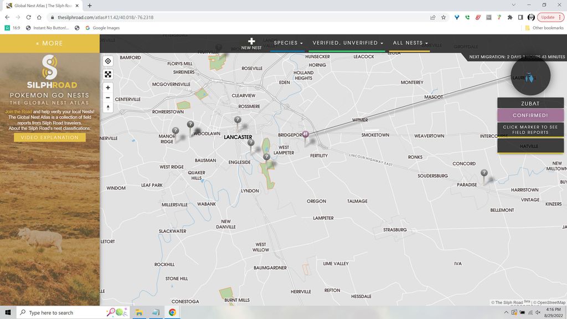Zoom out with the map minus control
The image size is (567, 319).
pyautogui.click(x=108, y=98)
